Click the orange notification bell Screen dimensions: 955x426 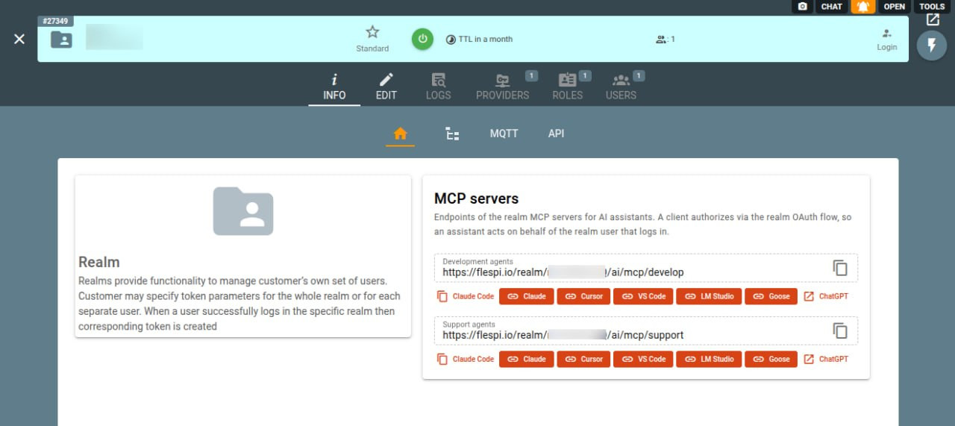[x=863, y=7]
